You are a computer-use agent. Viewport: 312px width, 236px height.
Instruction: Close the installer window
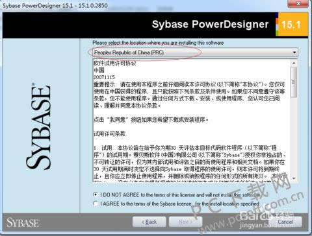298,4
